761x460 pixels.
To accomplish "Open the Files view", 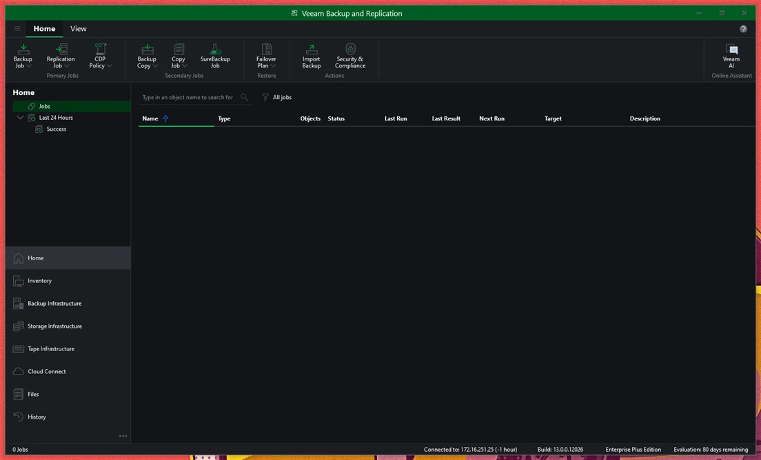I will click(x=68, y=394).
